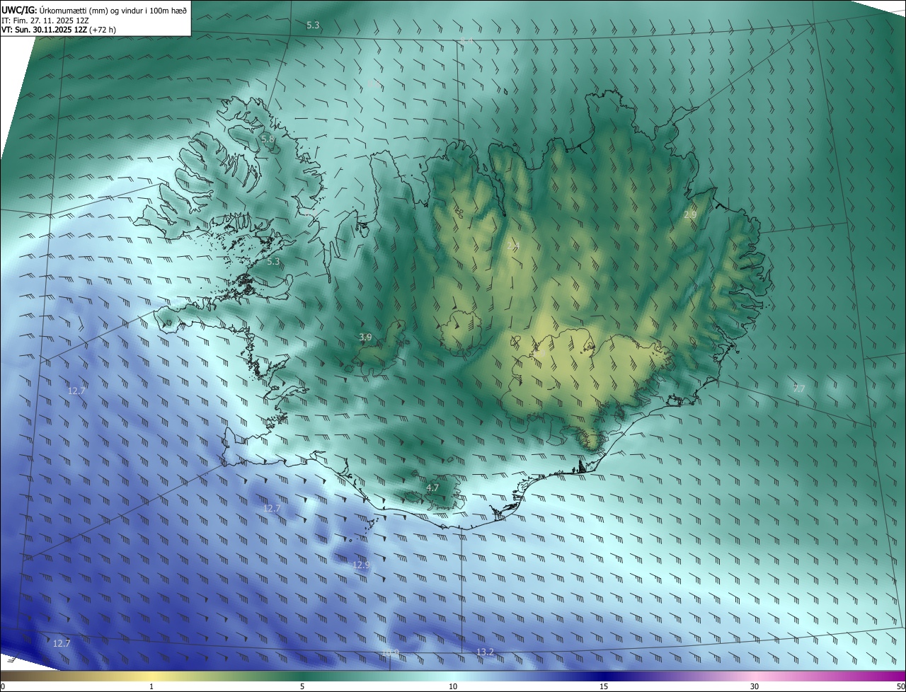Click the 'UWC/IG:' map title
The height and width of the screenshot is (692, 906).
[x=19, y=10]
